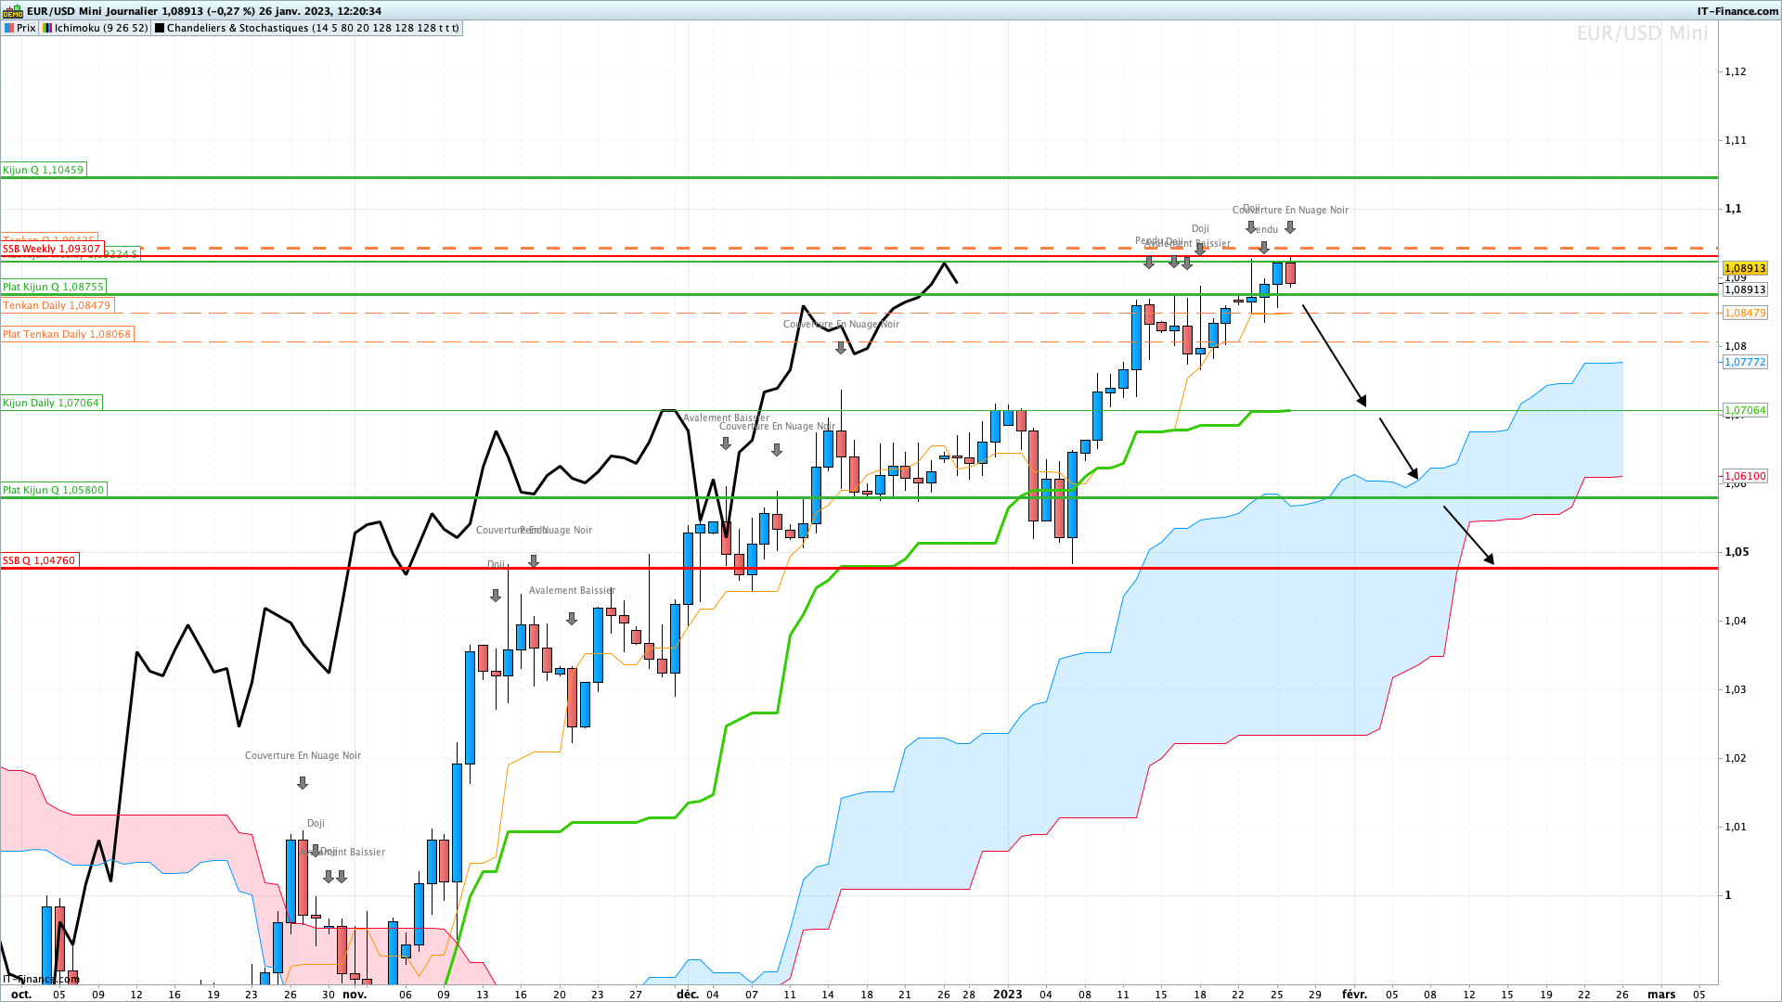The height and width of the screenshot is (1002, 1782).
Task: Select the SSB Q 1,04760 level label
Action: tap(39, 560)
